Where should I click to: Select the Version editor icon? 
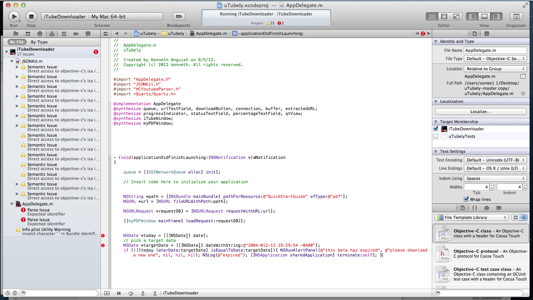click(456, 17)
